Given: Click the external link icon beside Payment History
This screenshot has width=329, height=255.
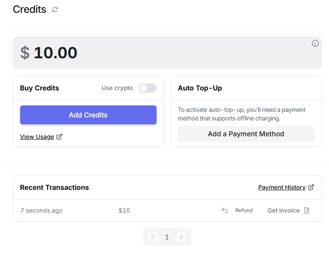Looking at the screenshot, I should [x=311, y=187].
